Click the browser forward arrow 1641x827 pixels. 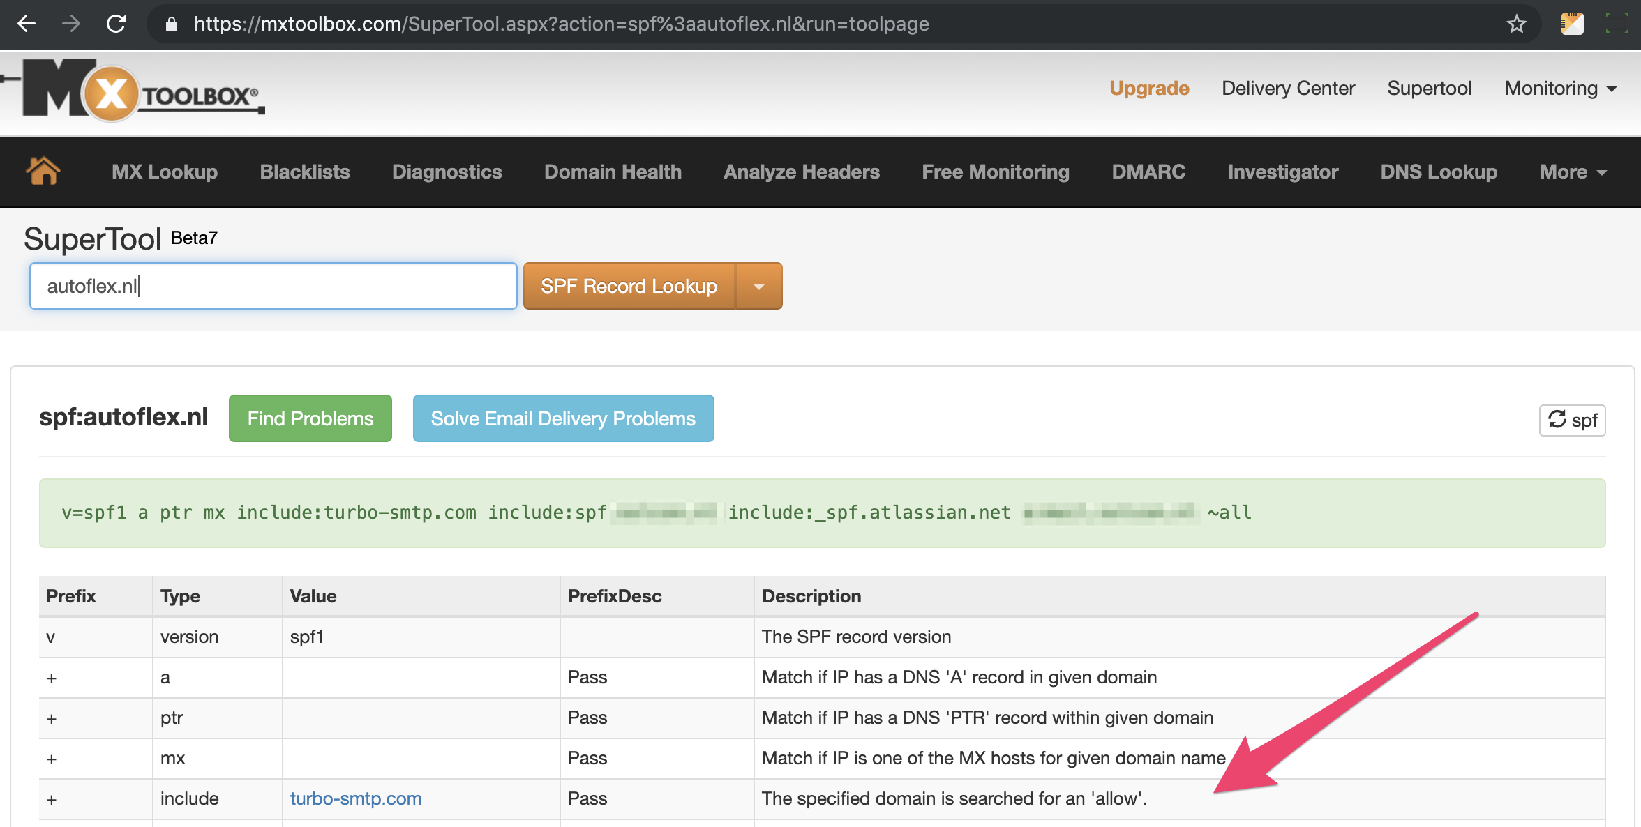70,24
